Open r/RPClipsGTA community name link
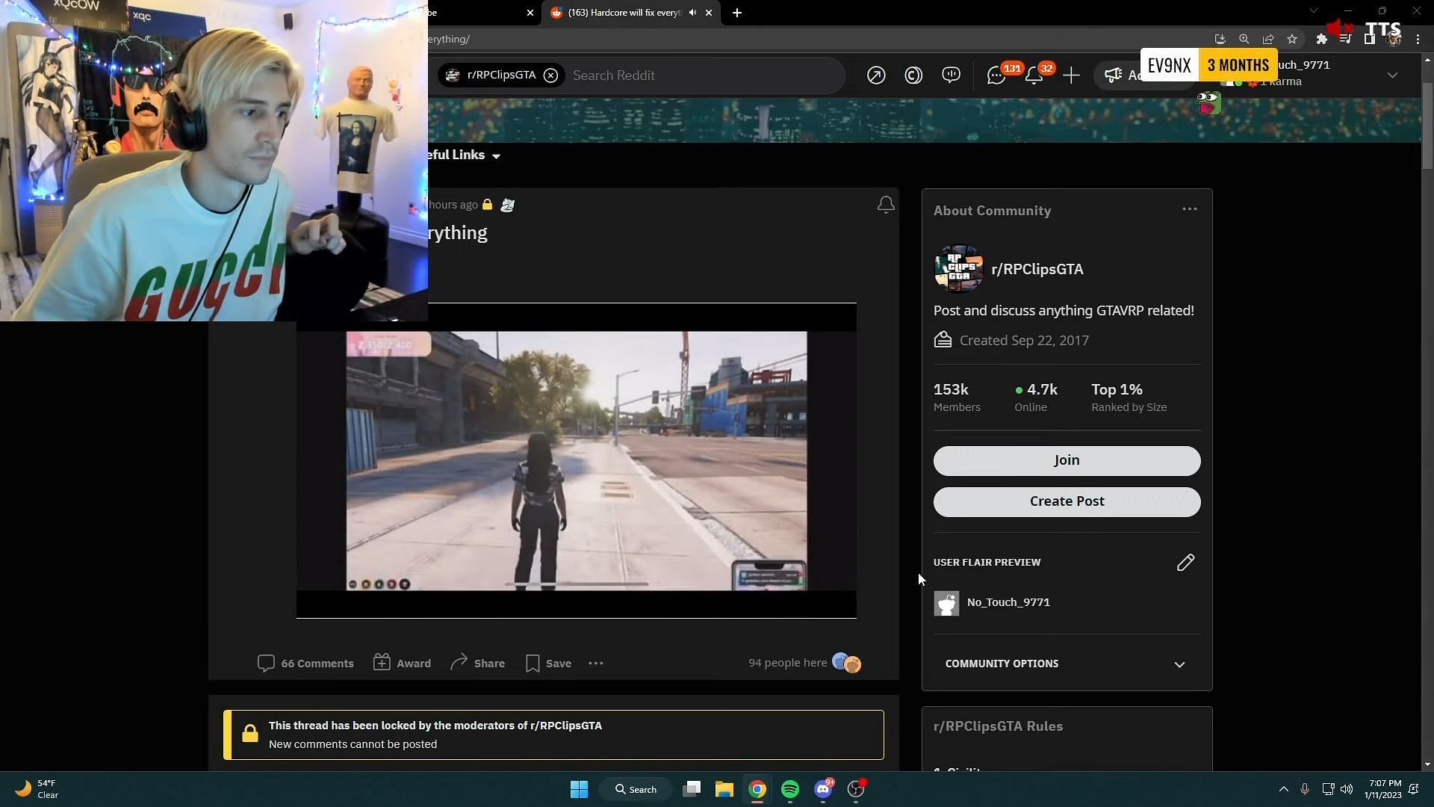The image size is (1434, 807). 1037,270
